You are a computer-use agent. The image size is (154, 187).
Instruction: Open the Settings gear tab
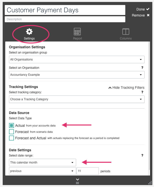pyautogui.click(x=29, y=34)
